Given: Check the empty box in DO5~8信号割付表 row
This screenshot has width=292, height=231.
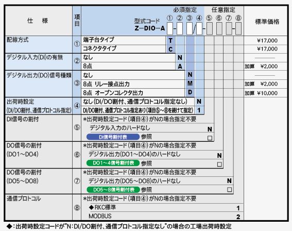Looking at the screenshot, I should pos(229,190).
